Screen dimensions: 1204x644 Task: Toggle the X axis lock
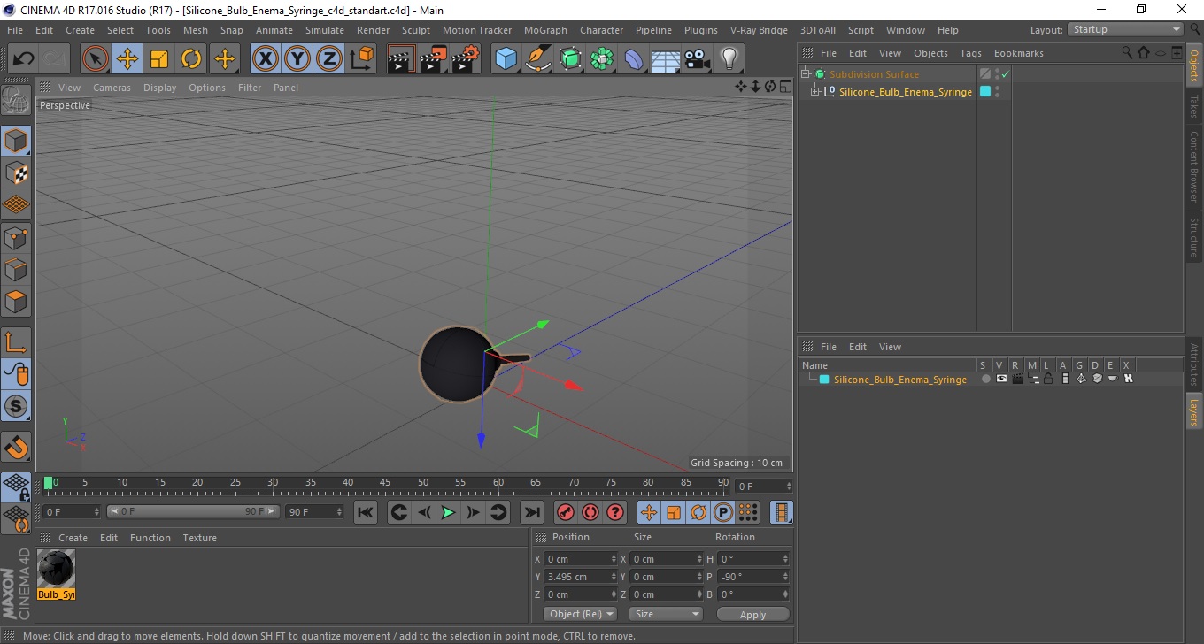tap(266, 59)
